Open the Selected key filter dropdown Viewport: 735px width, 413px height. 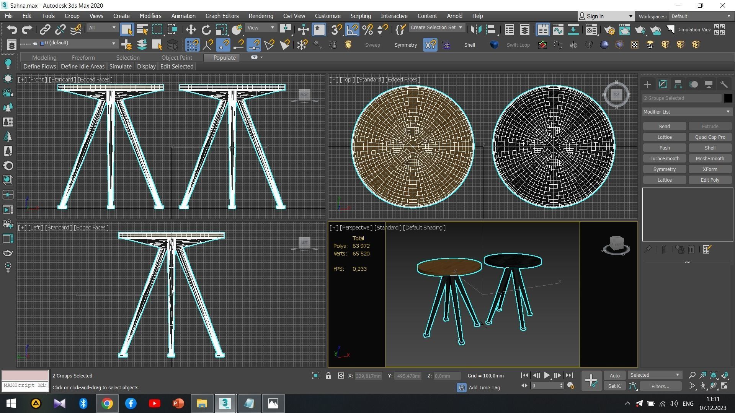point(655,375)
